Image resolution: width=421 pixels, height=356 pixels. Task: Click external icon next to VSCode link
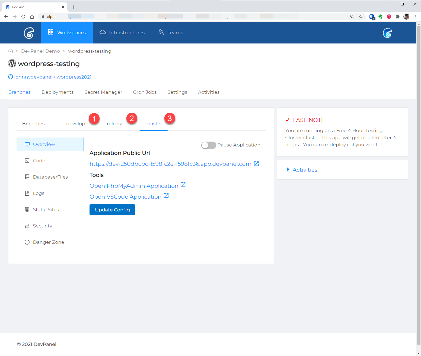(x=166, y=196)
